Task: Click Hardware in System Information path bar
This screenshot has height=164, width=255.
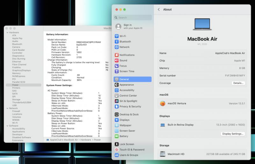Action: (86, 140)
